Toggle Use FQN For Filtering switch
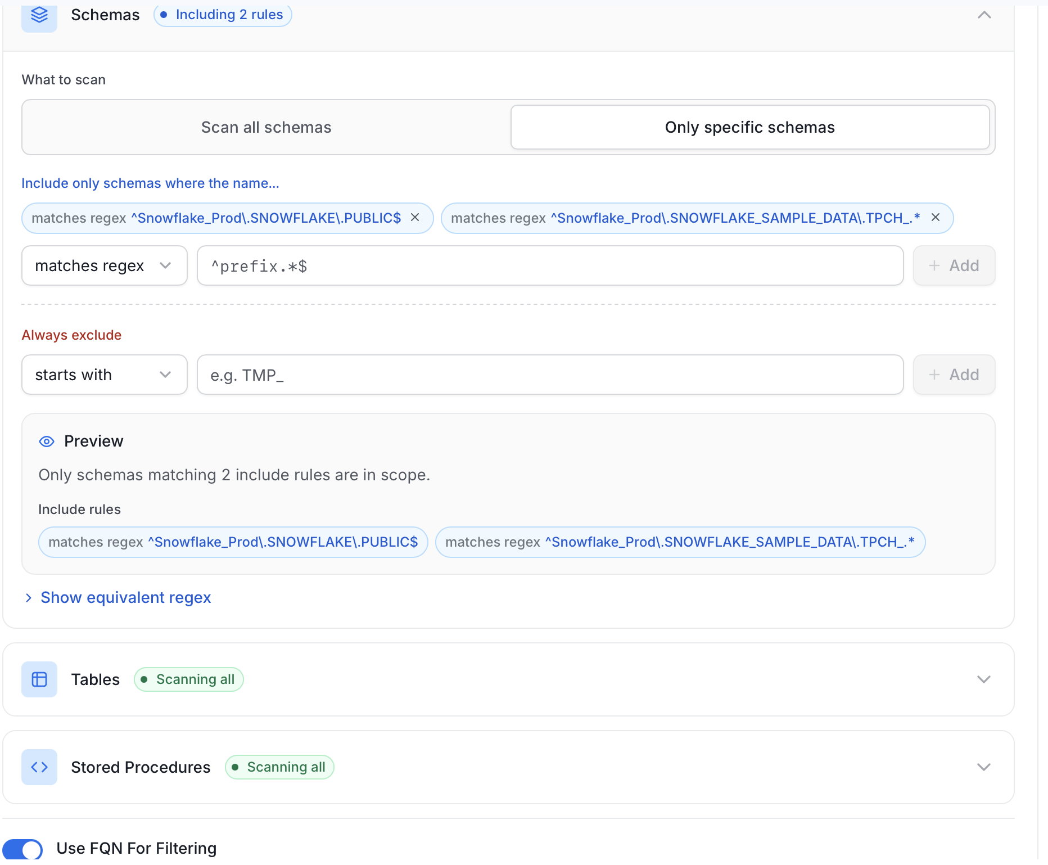This screenshot has height=865, width=1048. click(x=22, y=849)
